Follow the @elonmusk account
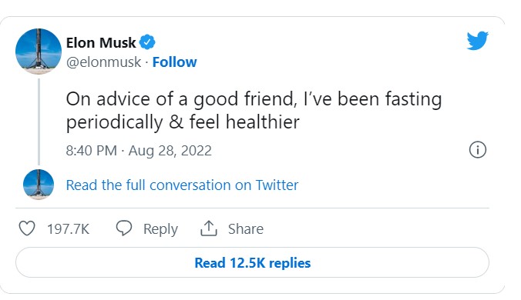521x300 pixels. click(x=174, y=62)
